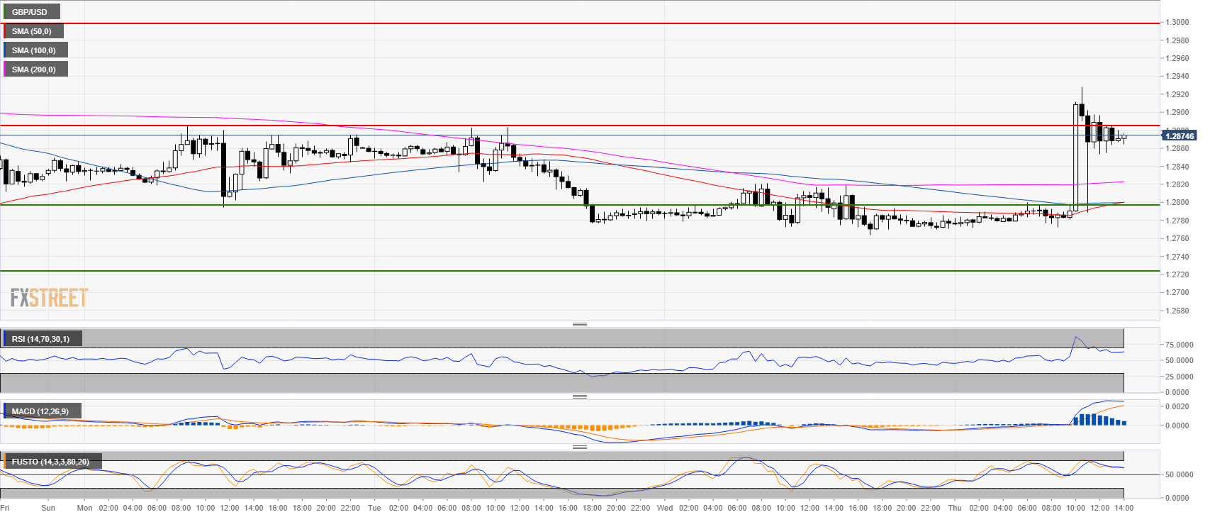Click the Tue label on time axis
The image size is (1210, 517).
(x=374, y=508)
